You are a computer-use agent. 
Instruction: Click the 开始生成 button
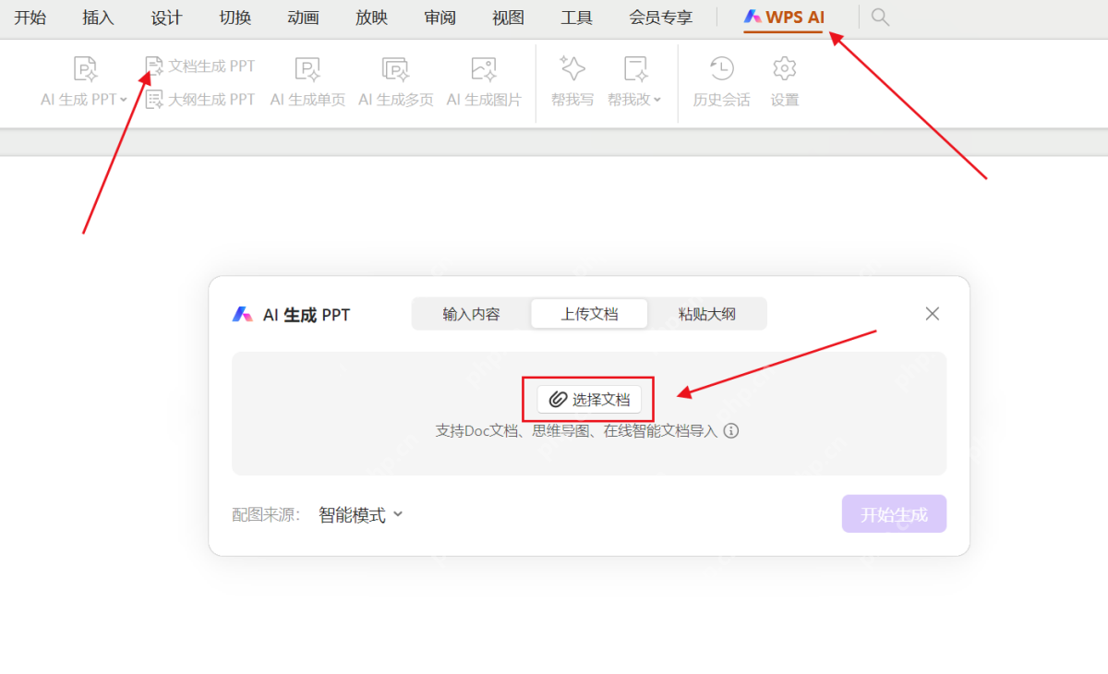tap(894, 514)
